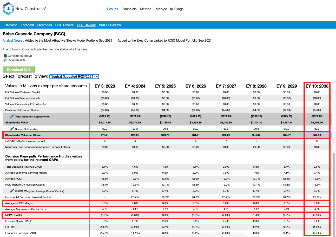
Task: Open the Results tab
Action: point(113,9)
